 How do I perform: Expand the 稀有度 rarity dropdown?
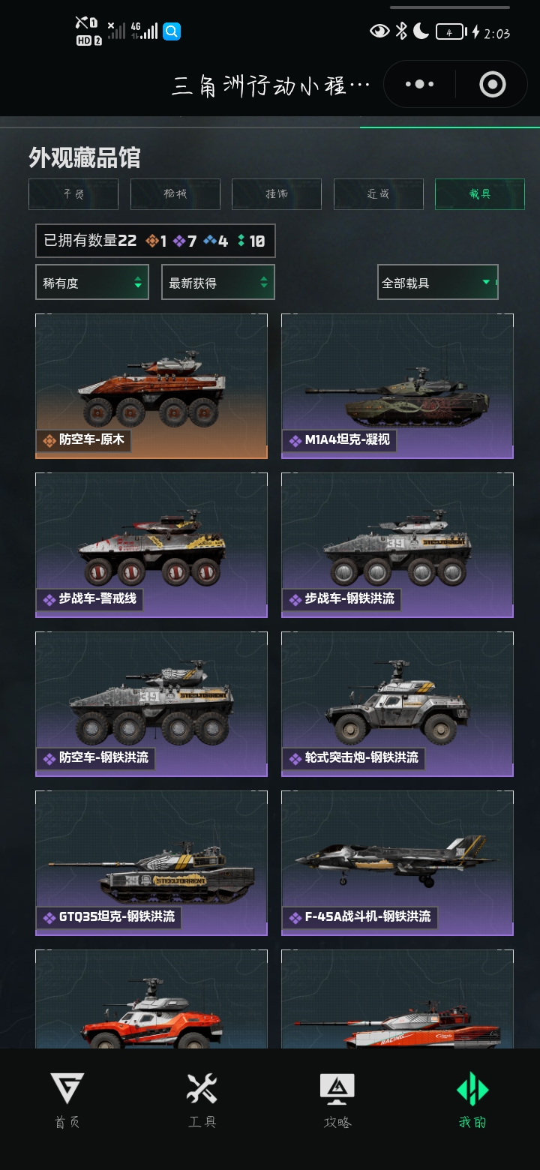[92, 283]
